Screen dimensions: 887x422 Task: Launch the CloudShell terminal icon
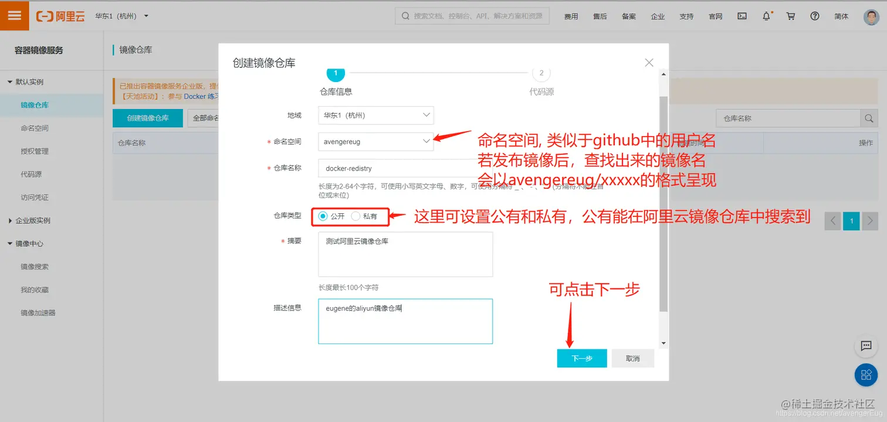coord(742,16)
